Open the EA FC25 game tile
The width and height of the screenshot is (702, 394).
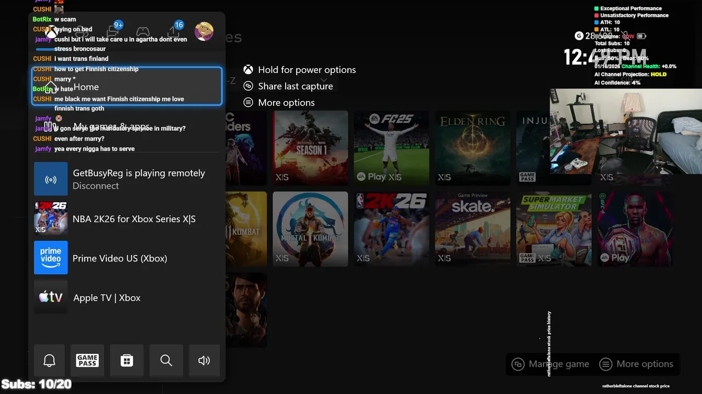(x=392, y=148)
